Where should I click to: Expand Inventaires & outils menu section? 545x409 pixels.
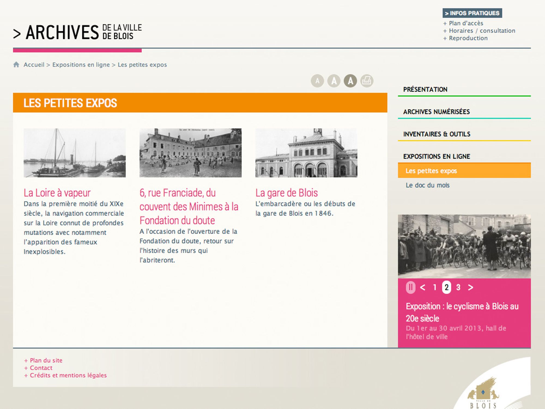[437, 134]
